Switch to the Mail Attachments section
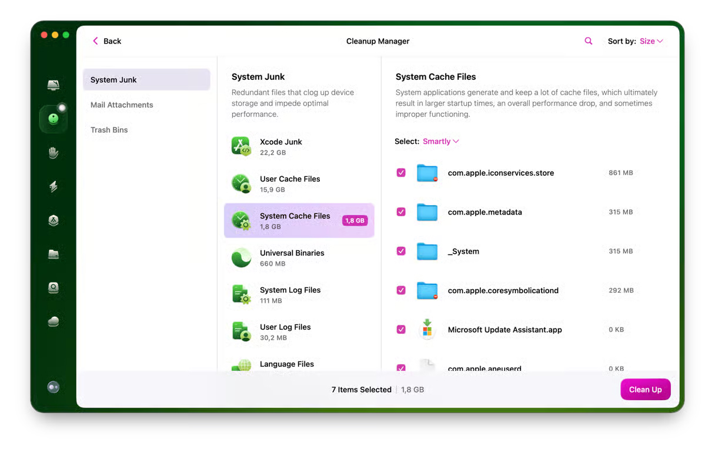 (122, 105)
